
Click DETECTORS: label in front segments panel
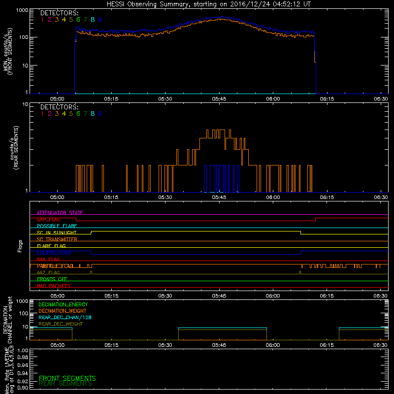click(60, 13)
